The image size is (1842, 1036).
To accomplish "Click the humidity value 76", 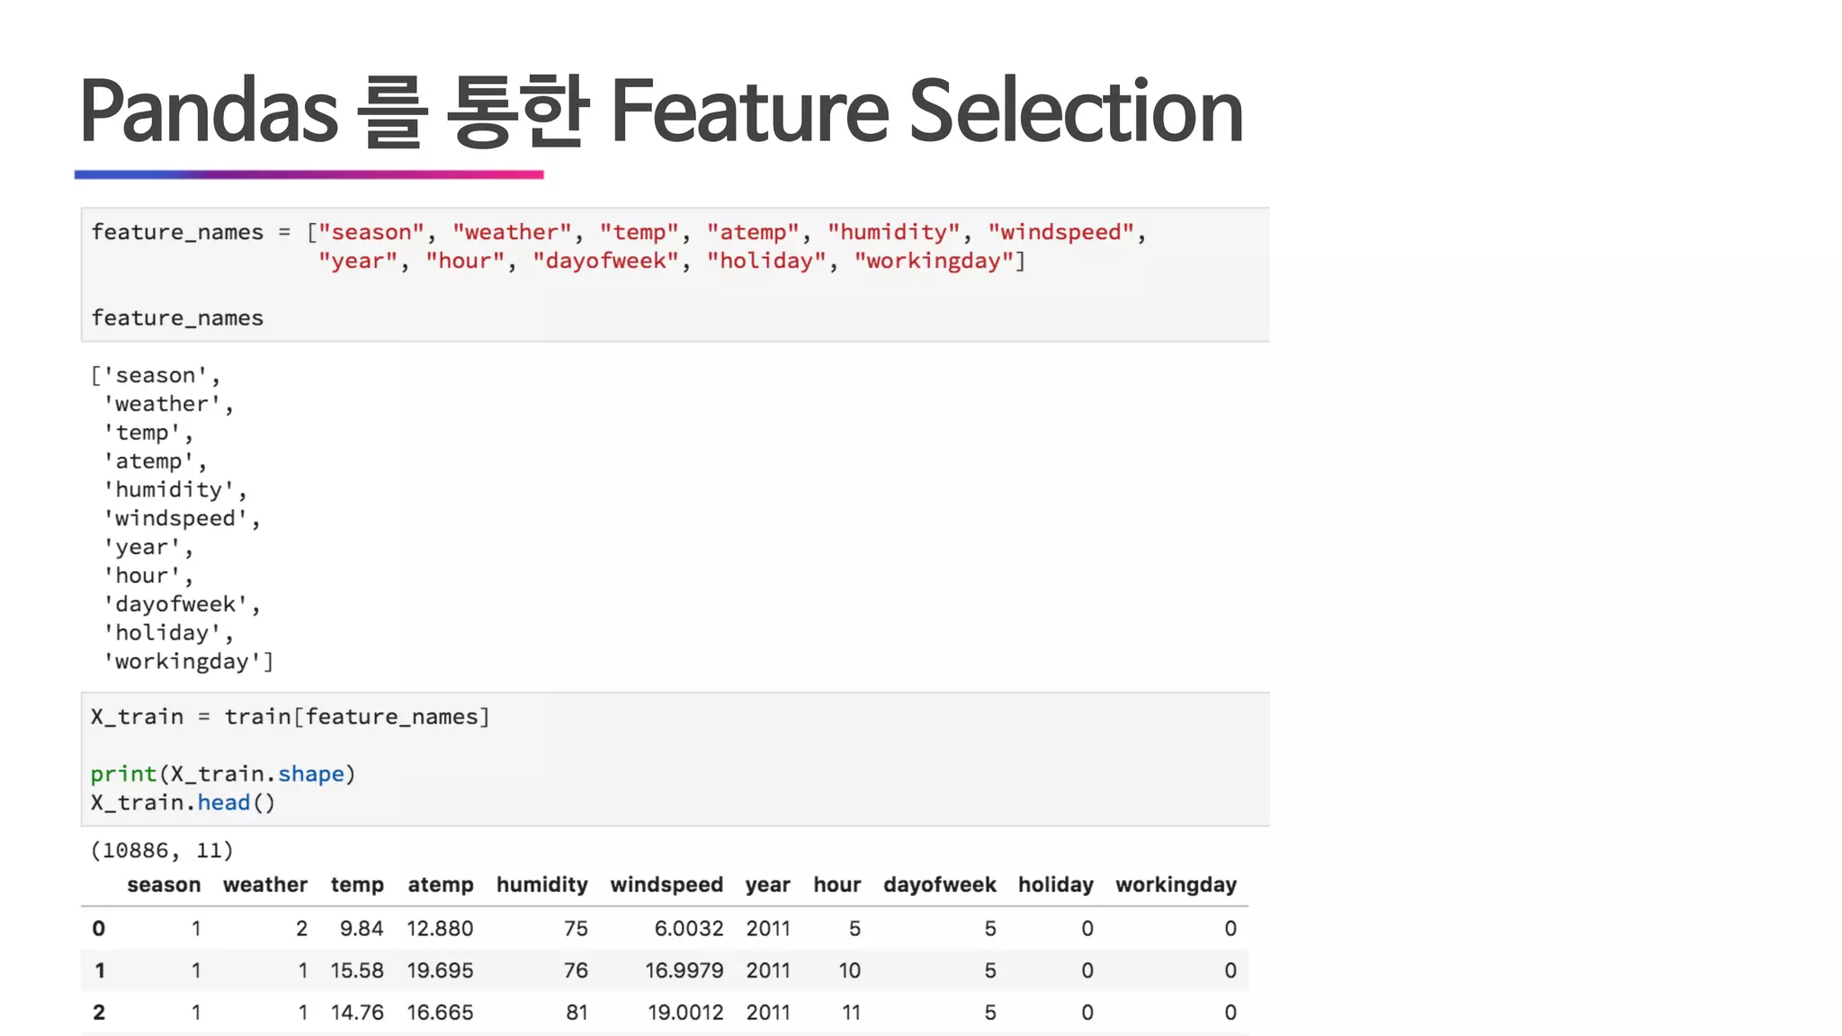I will point(576,971).
